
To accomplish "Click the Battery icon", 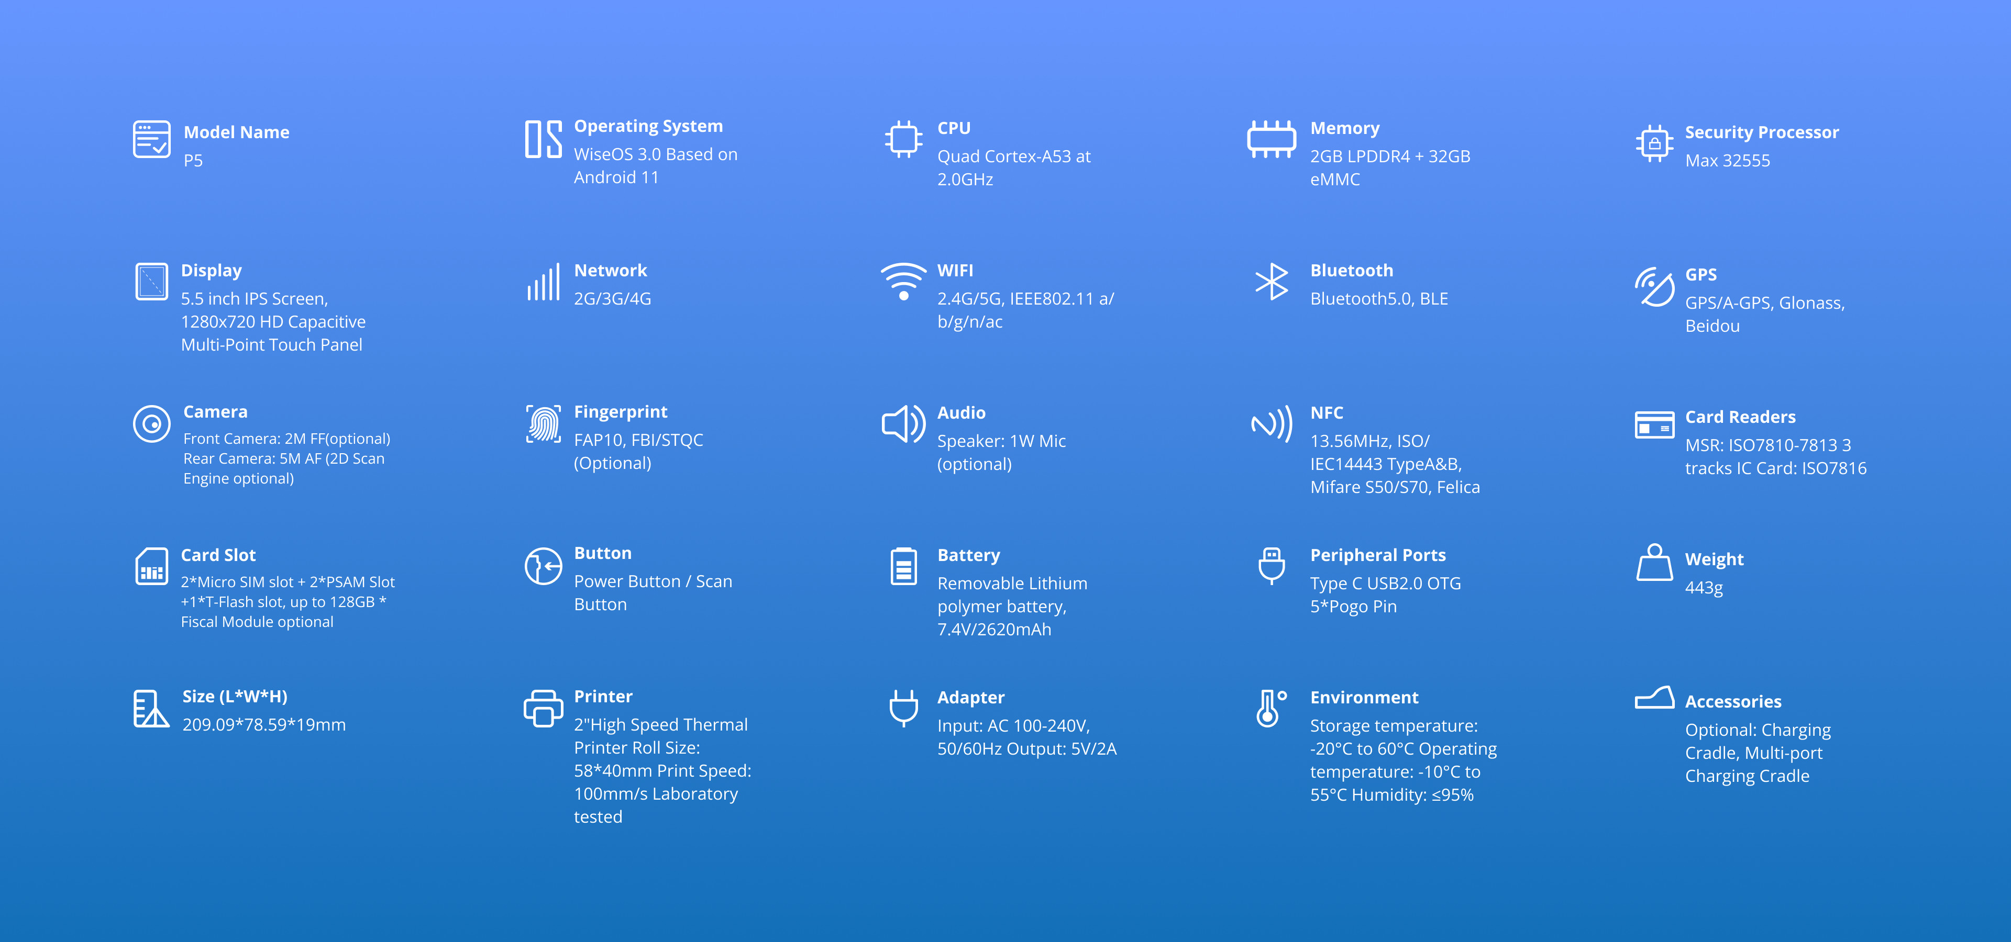I will click(x=903, y=566).
